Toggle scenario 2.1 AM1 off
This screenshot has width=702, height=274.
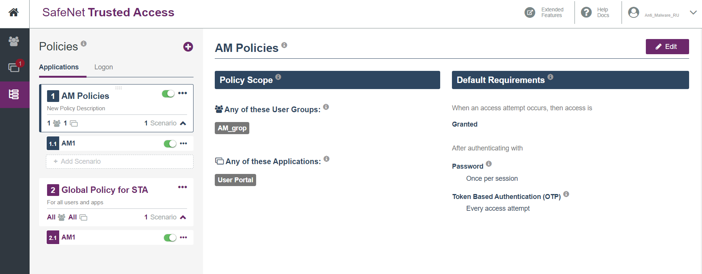point(170,238)
